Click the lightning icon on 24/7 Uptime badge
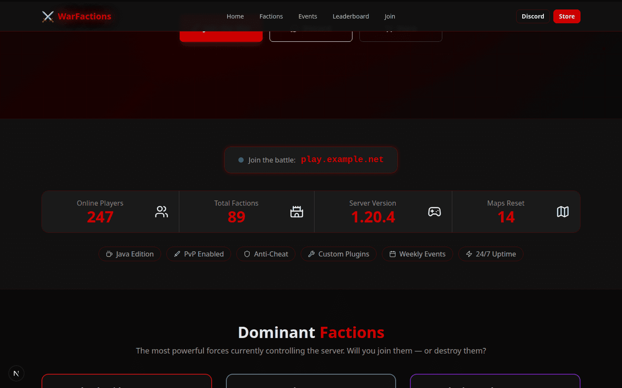The width and height of the screenshot is (622, 388). coord(469,254)
